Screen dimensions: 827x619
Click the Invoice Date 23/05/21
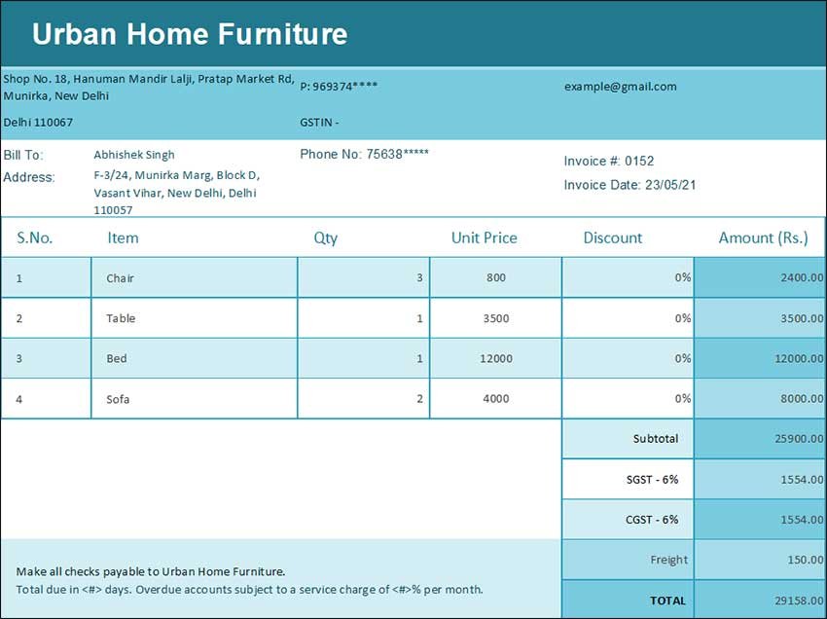(629, 185)
